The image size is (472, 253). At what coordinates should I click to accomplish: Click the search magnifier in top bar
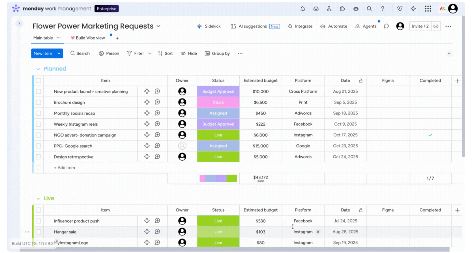tap(369, 9)
